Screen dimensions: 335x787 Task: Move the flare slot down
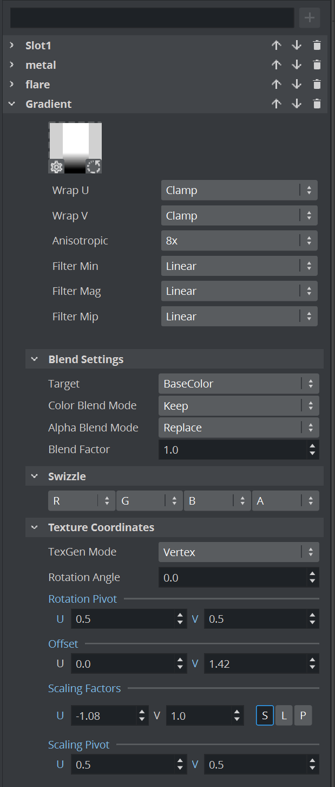297,85
